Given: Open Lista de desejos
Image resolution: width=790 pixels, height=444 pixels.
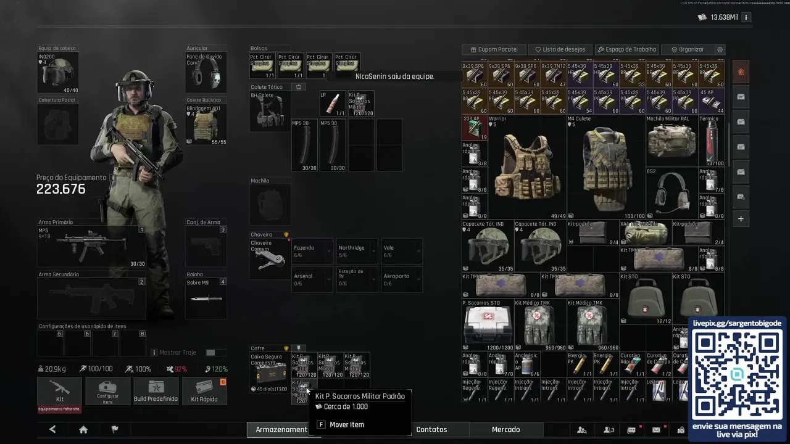Looking at the screenshot, I should (x=560, y=49).
